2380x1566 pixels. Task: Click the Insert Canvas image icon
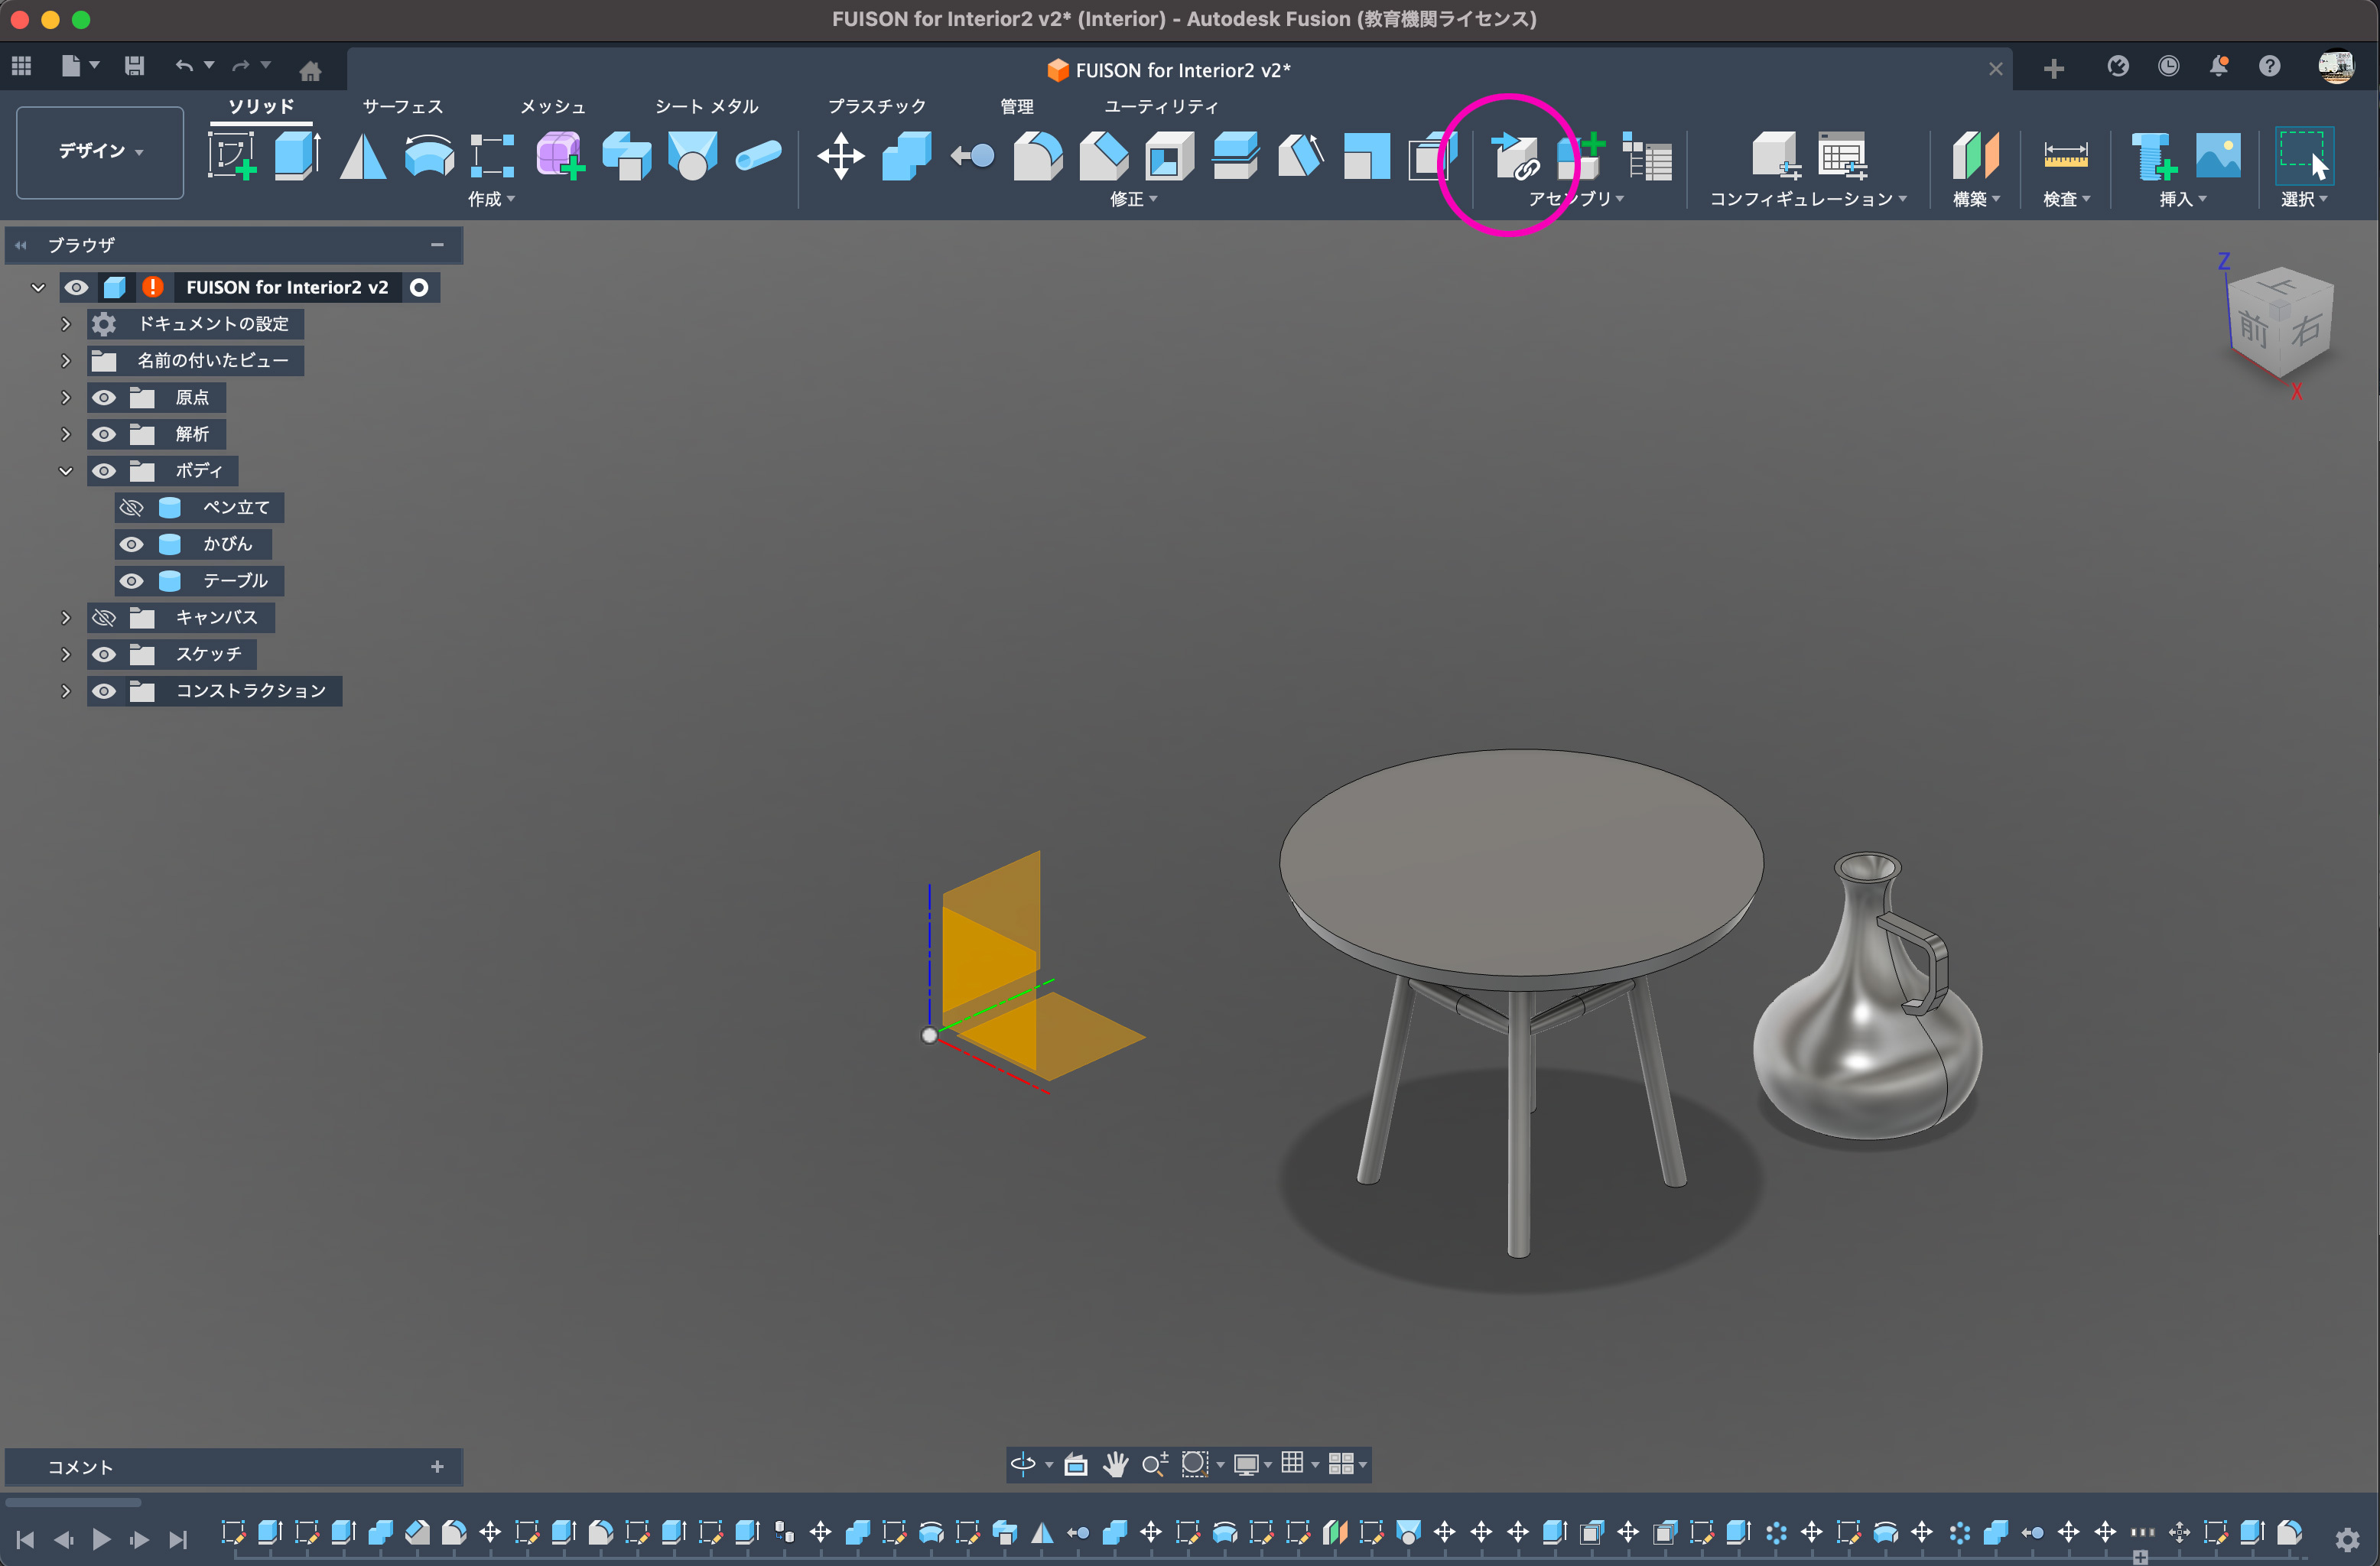tap(2217, 156)
